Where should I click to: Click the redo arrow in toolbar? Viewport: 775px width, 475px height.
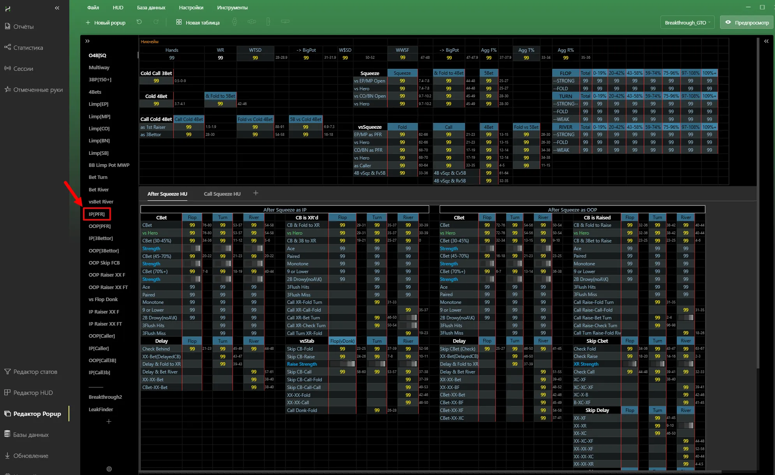click(x=156, y=22)
